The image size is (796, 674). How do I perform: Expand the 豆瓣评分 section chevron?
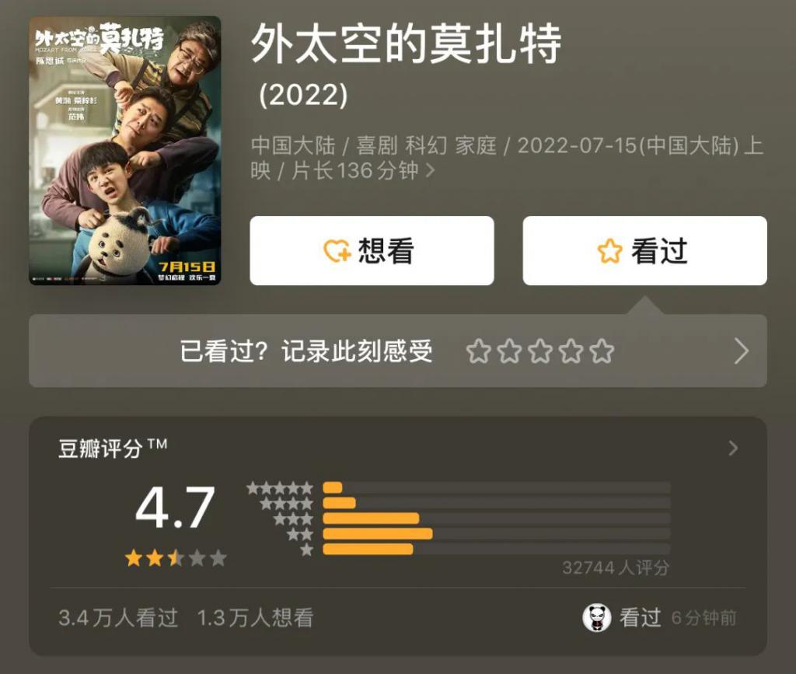point(733,448)
